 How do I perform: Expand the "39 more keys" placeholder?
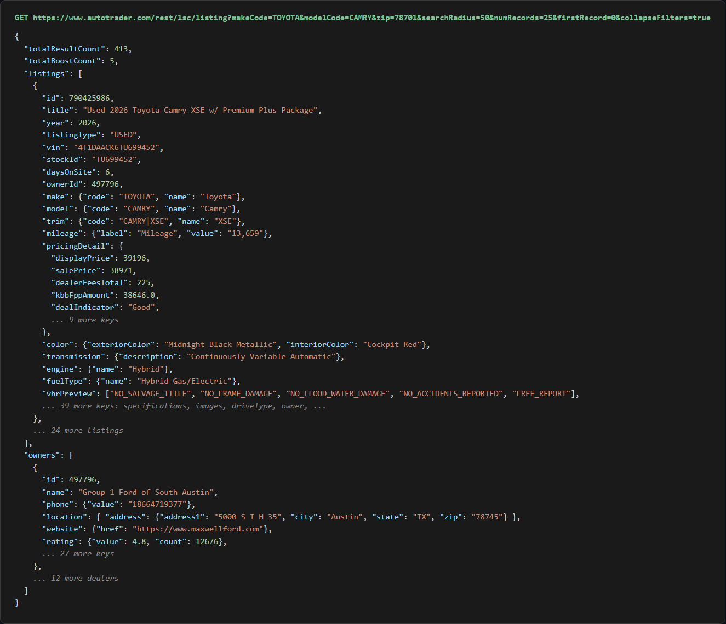[x=184, y=406]
